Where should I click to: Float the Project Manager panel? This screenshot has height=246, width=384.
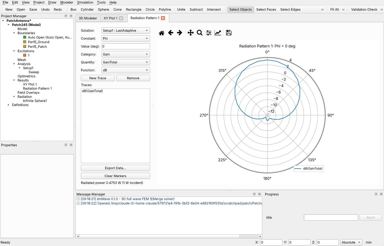coord(66,16)
